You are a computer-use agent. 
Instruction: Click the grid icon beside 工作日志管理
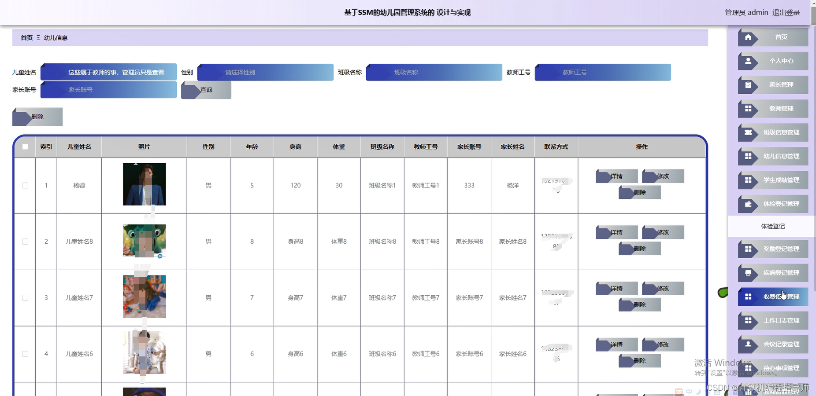coord(748,320)
